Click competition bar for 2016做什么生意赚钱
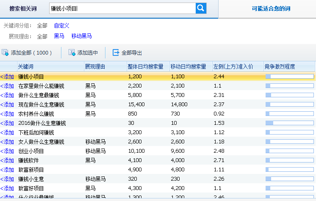316x201 pixels. (289, 123)
